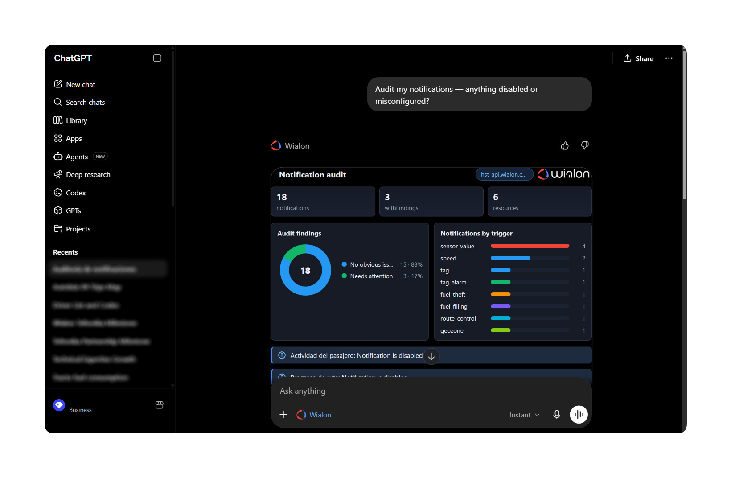This screenshot has width=731, height=478.
Task: Start a New chat
Action: pos(74,84)
